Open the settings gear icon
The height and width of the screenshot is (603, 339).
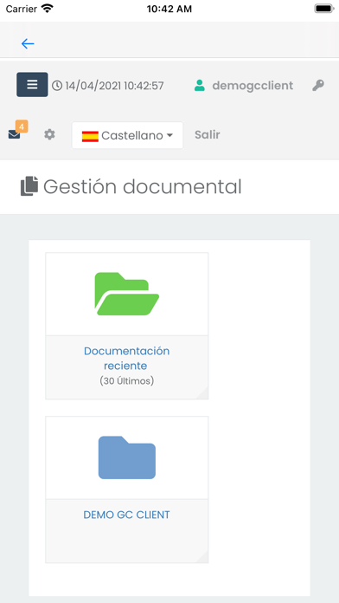pos(49,134)
